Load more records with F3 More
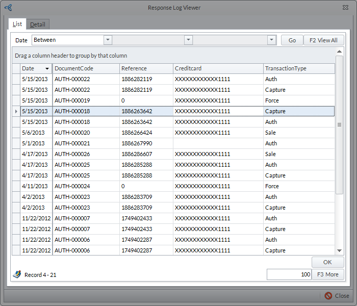The image size is (357, 306). (327, 274)
